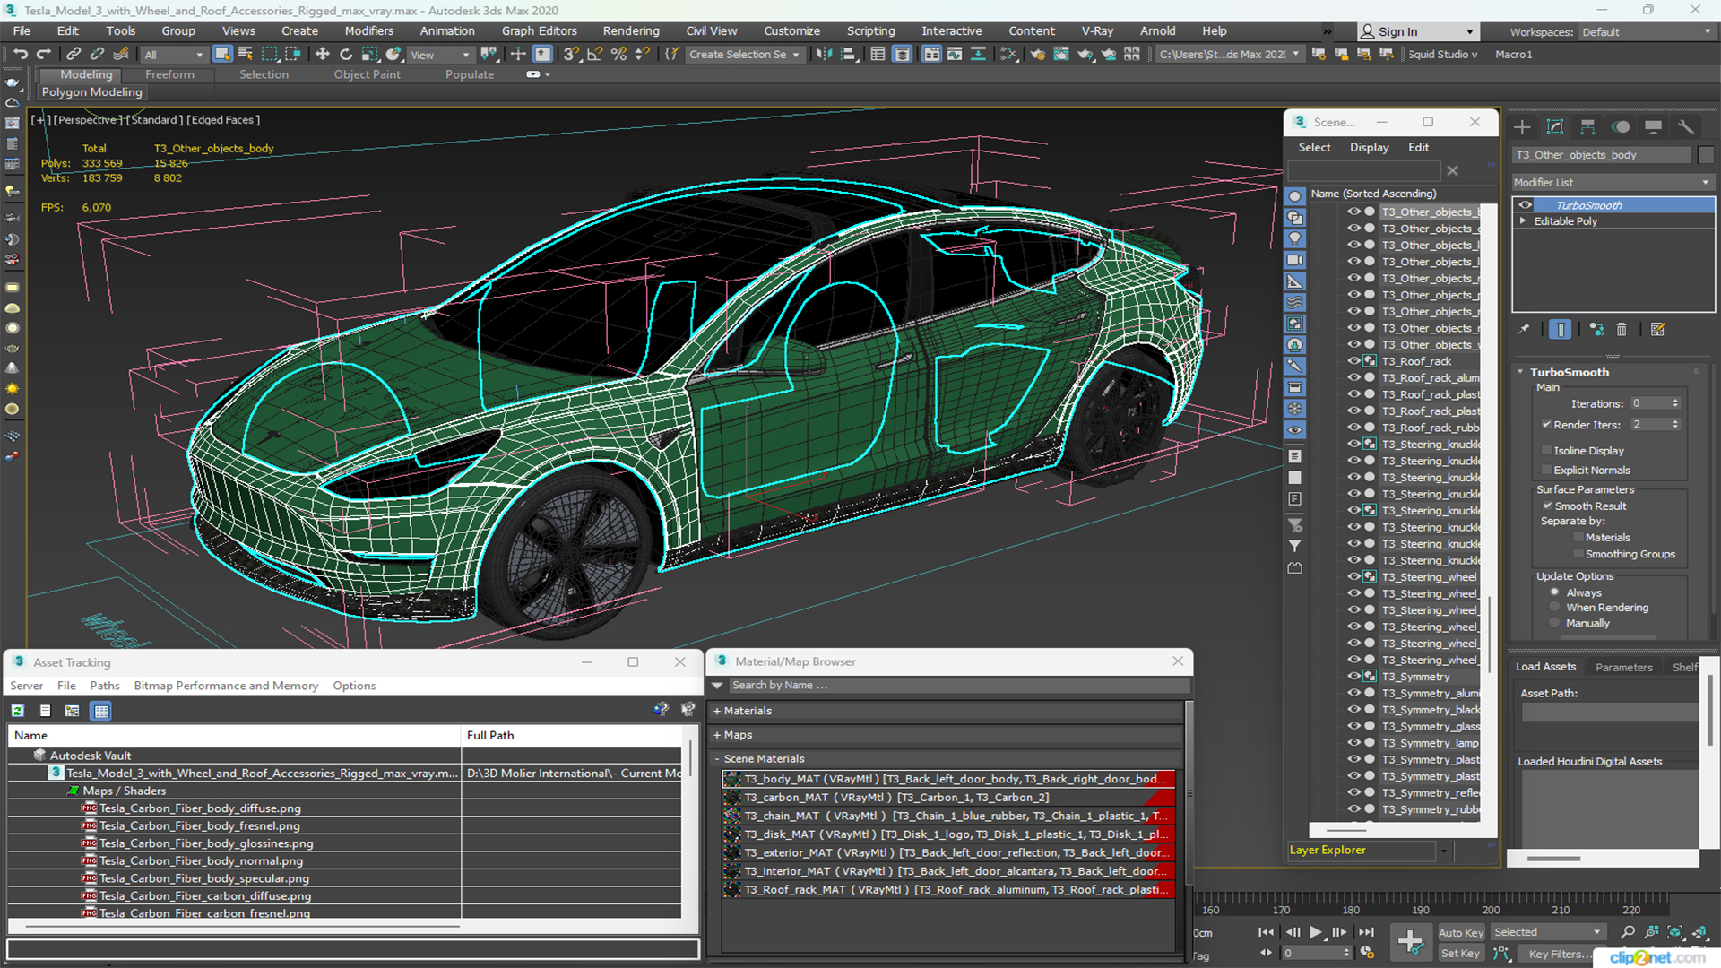Open the Modifier List dropdown

click(1612, 182)
